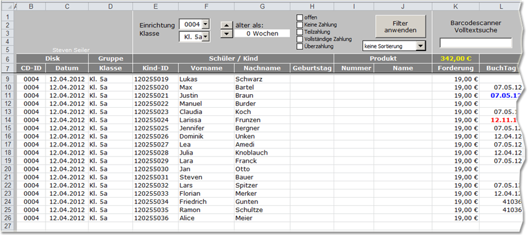Viewport: 530px width, 235px height.
Task: Open the Einrichtung 0004 dropdown arrow
Action: pos(206,24)
